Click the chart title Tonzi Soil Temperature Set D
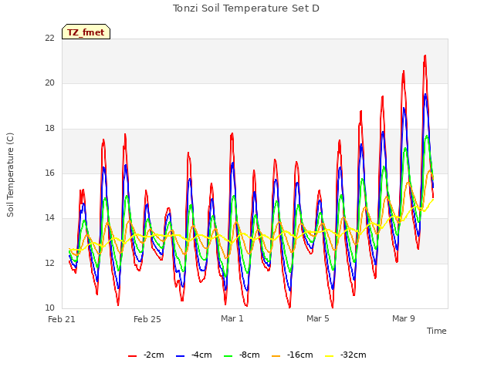Image resolution: width=494 pixels, height=370 pixels. click(246, 8)
